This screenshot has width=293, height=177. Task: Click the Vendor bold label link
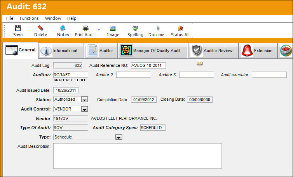(x=43, y=119)
